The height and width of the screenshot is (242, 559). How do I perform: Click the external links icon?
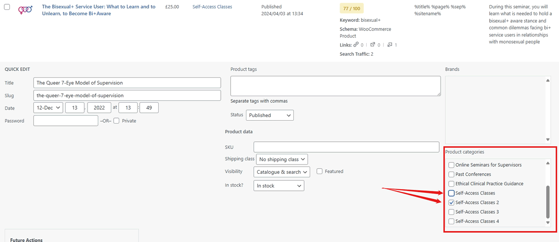(373, 45)
